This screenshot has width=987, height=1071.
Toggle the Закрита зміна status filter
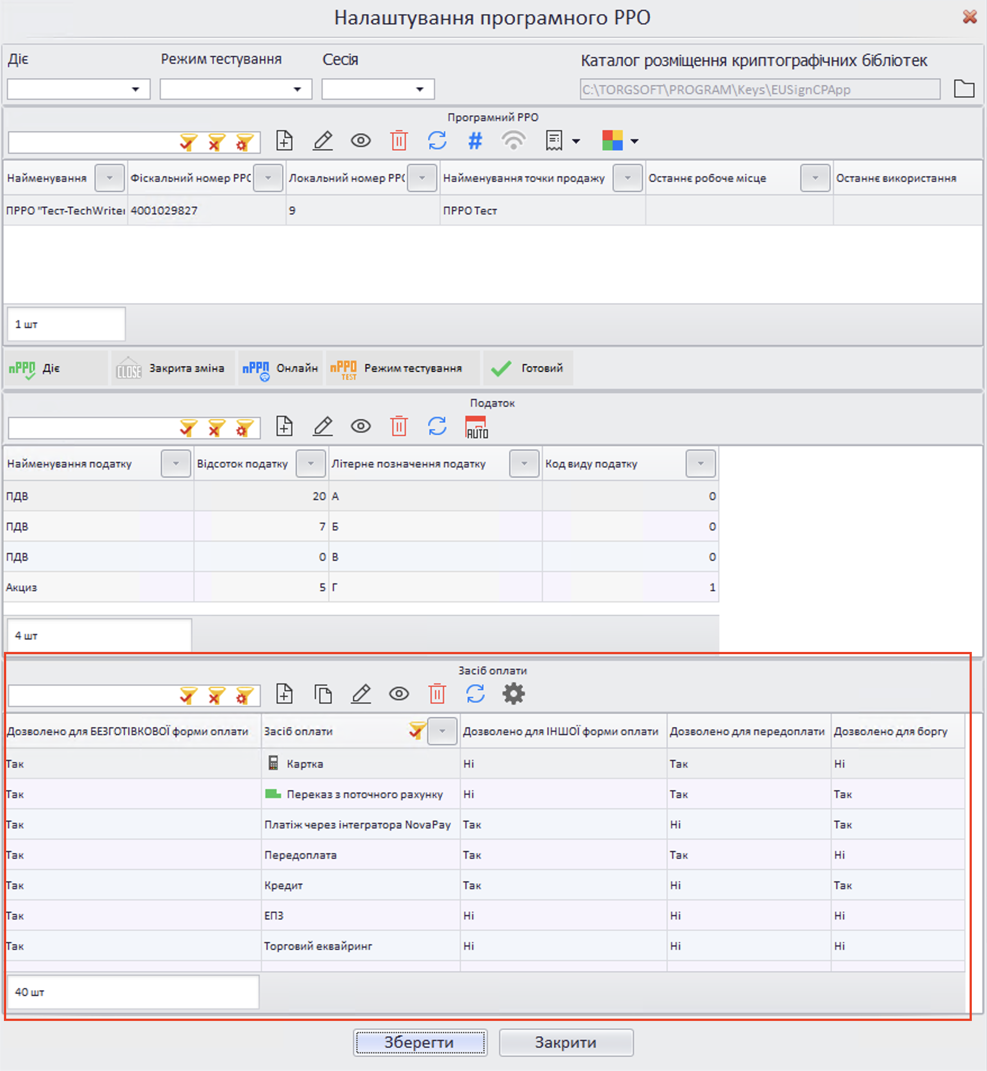point(173,368)
